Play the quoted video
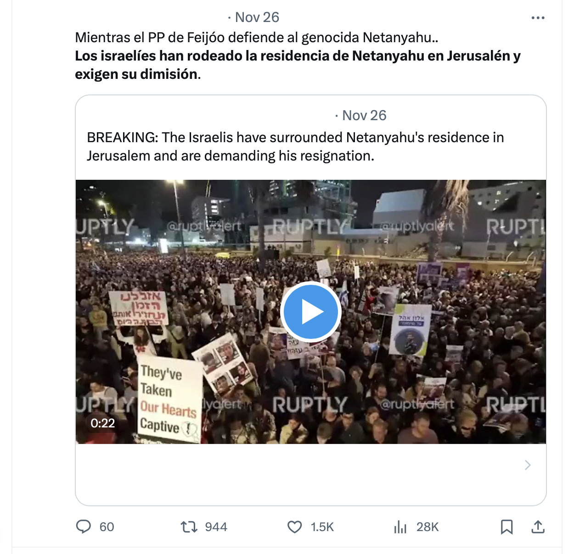 pos(310,312)
